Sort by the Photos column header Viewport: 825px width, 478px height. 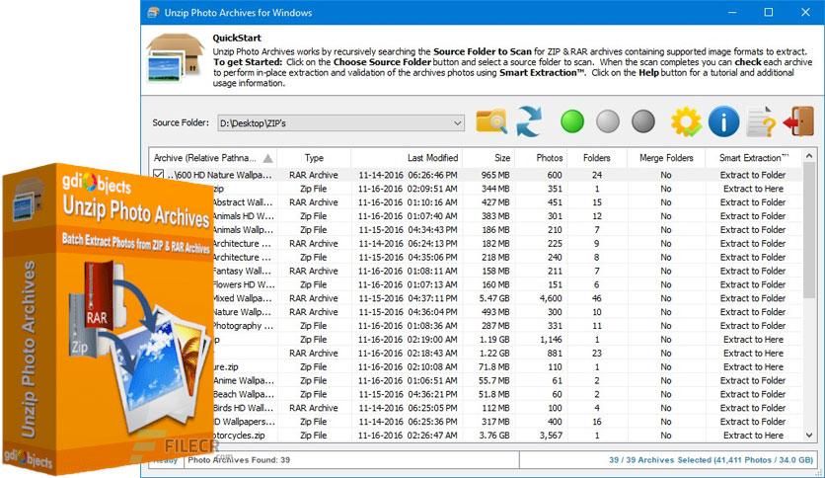coord(541,158)
